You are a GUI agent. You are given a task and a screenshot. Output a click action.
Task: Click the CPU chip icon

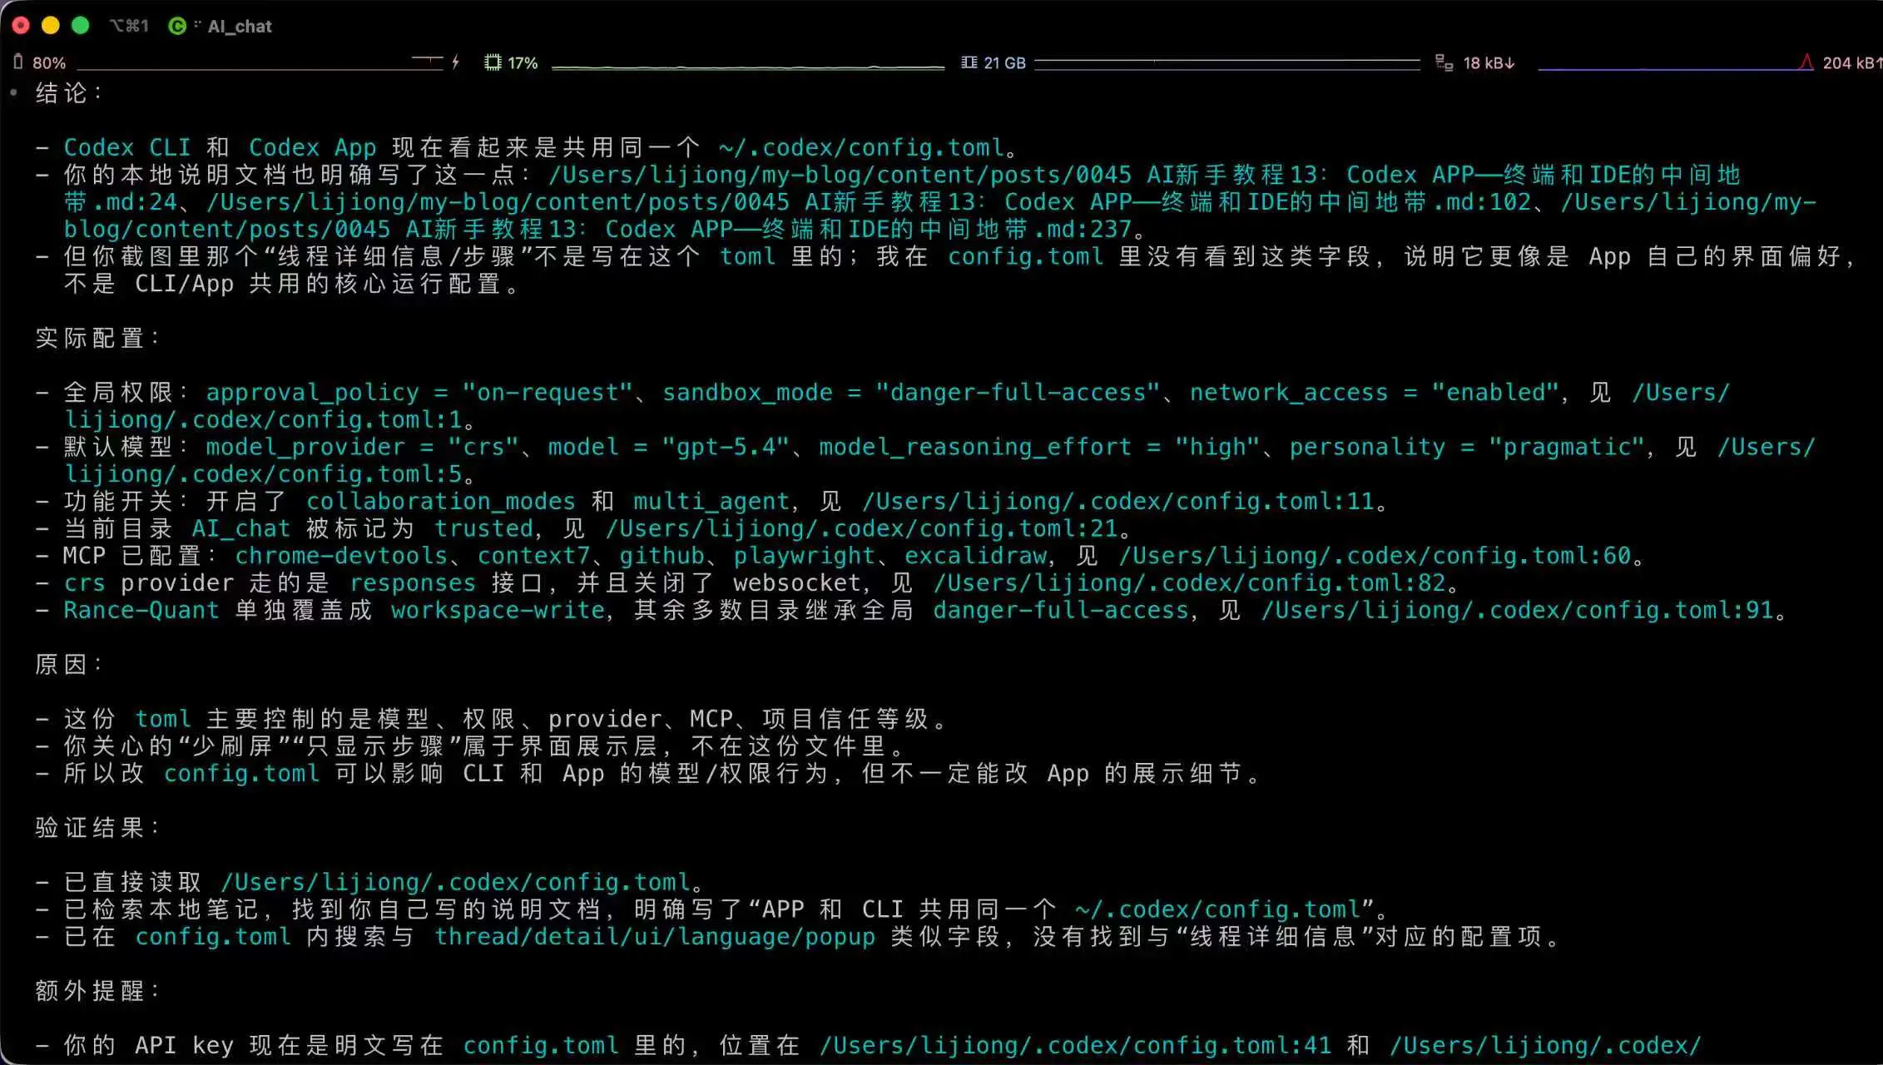click(493, 62)
